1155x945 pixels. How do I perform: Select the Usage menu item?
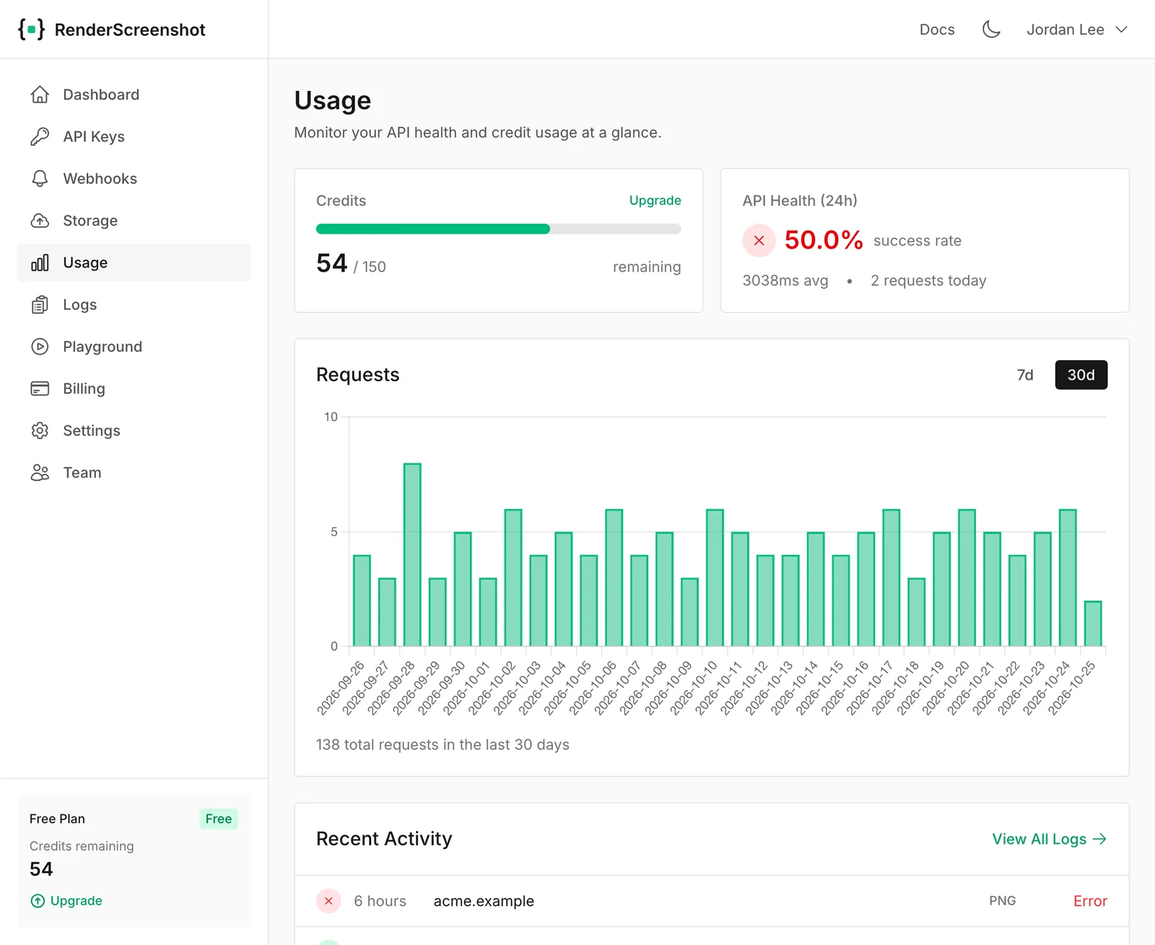[x=134, y=262]
